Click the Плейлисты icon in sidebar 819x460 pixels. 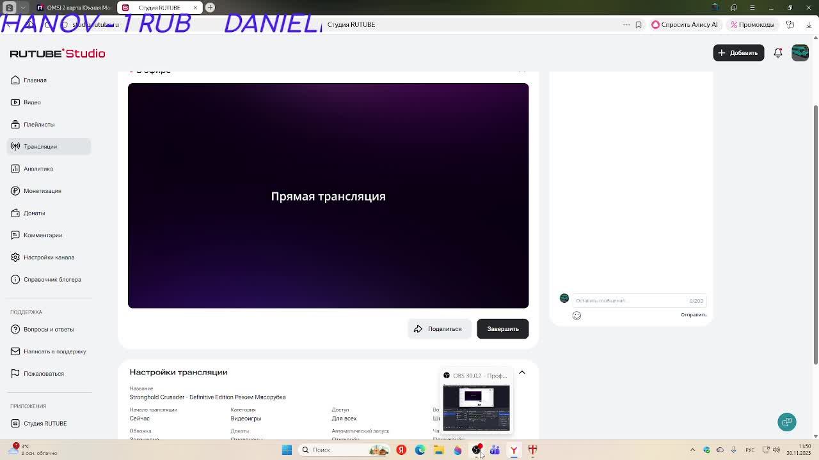click(x=15, y=125)
